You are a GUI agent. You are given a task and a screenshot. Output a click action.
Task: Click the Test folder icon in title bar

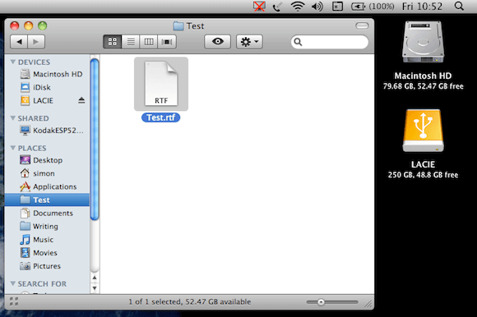click(x=178, y=25)
